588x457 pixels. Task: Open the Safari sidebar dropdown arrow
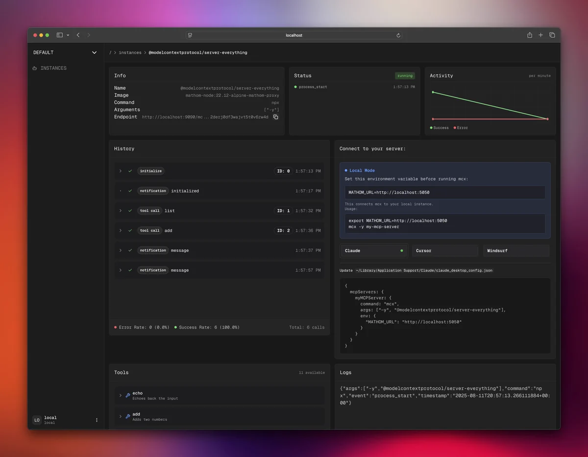click(x=68, y=35)
